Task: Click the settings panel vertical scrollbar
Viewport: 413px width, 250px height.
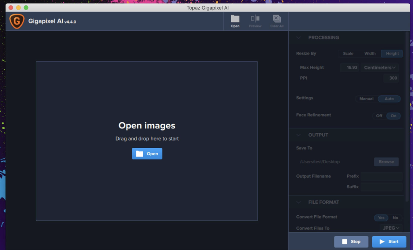Action: (x=407, y=116)
